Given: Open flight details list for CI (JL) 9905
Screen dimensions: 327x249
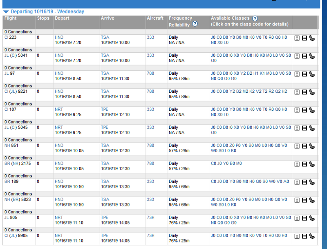Looking at the screenshot, I should click(x=305, y=236).
